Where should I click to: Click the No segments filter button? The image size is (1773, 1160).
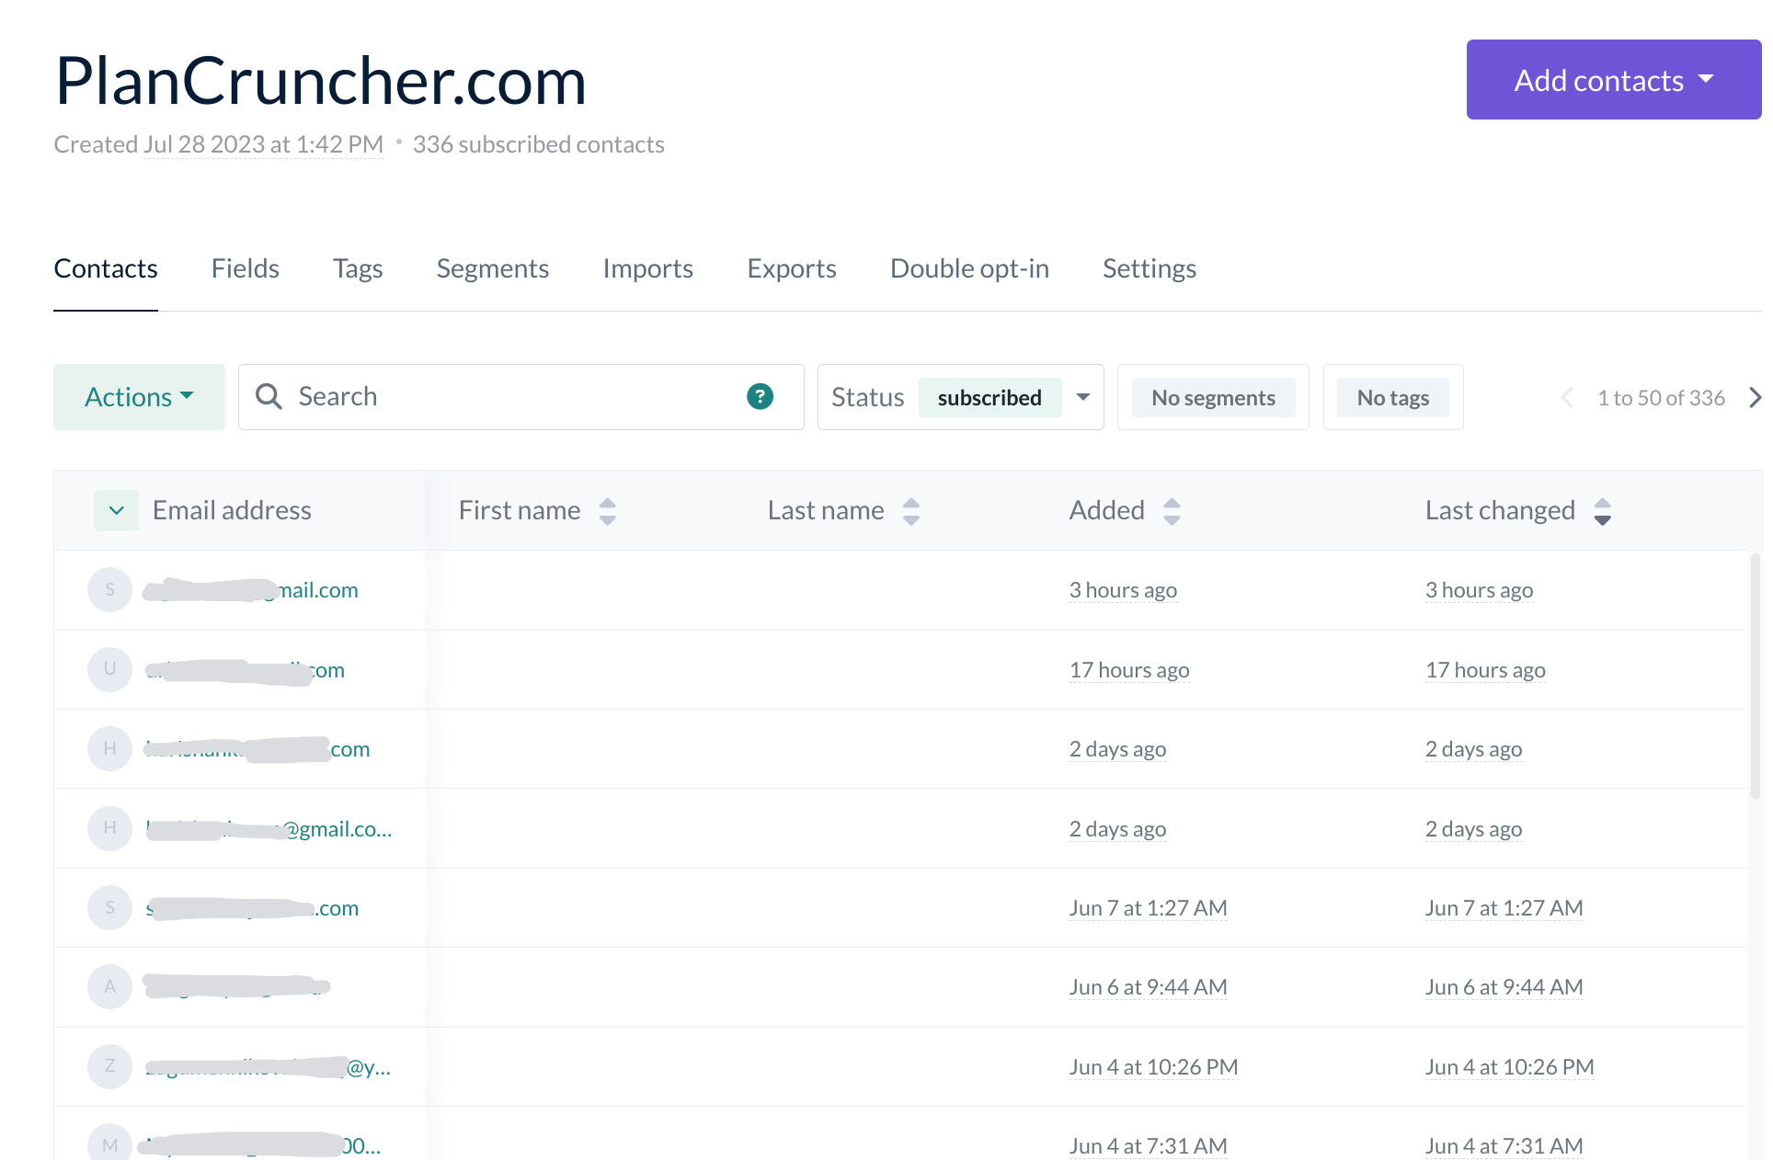1212,398
